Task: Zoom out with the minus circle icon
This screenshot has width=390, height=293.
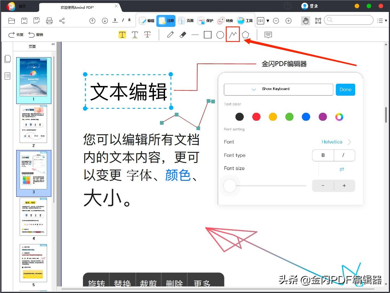Action: coord(276,21)
